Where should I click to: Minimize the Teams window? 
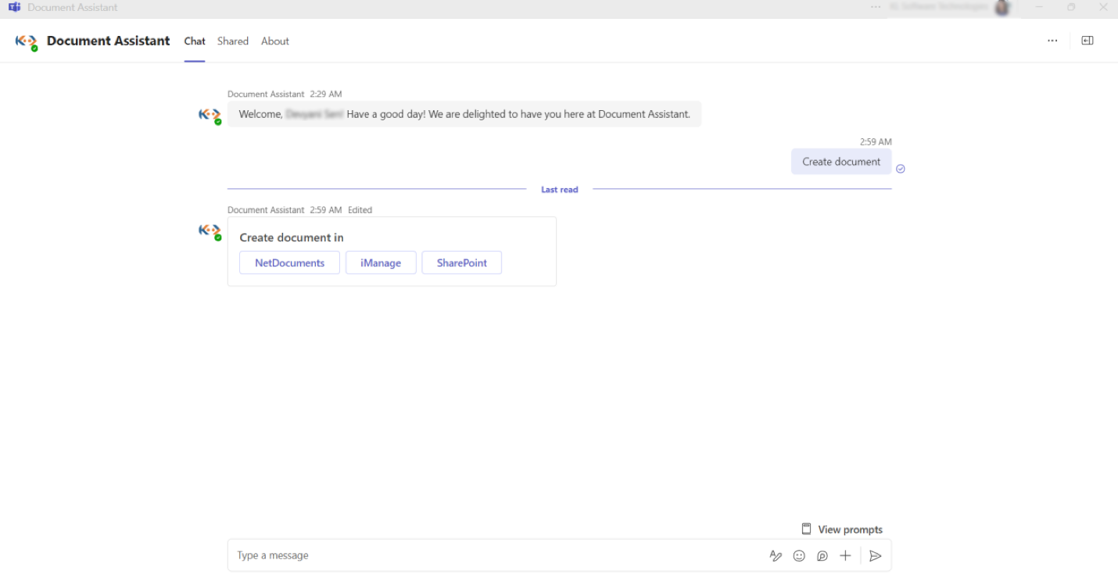point(1039,7)
